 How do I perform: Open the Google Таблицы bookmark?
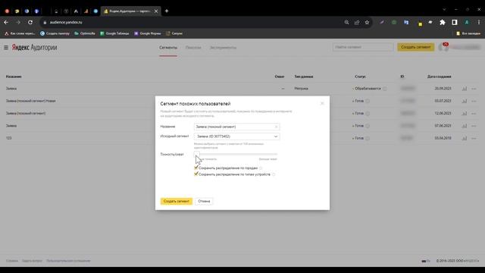(114, 33)
